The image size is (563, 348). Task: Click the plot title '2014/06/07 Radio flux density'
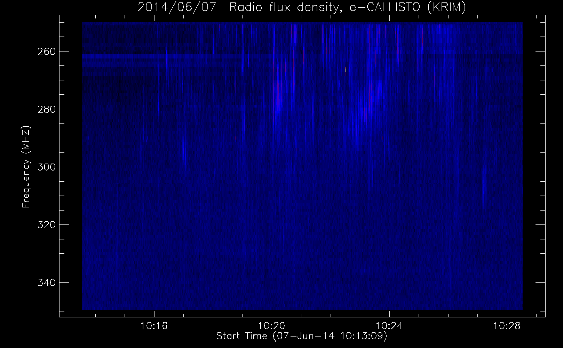(302, 7)
